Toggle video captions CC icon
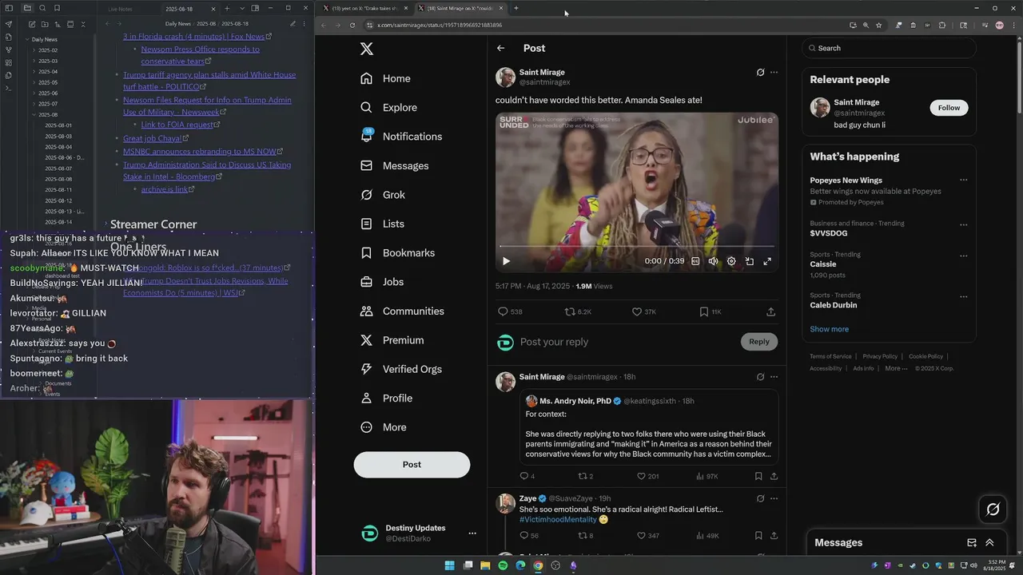This screenshot has width=1023, height=575. (695, 261)
